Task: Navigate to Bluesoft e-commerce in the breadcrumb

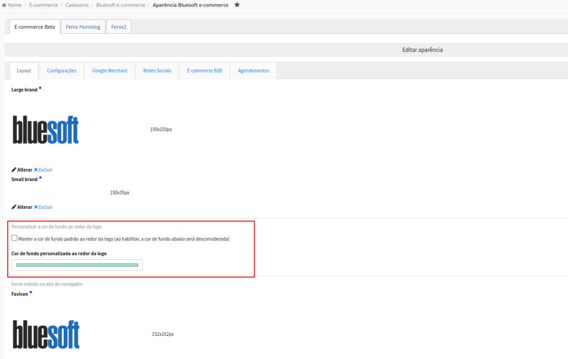Action: [120, 5]
